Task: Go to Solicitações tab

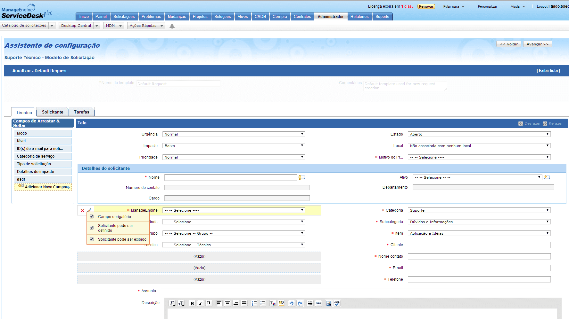Action: [x=124, y=17]
